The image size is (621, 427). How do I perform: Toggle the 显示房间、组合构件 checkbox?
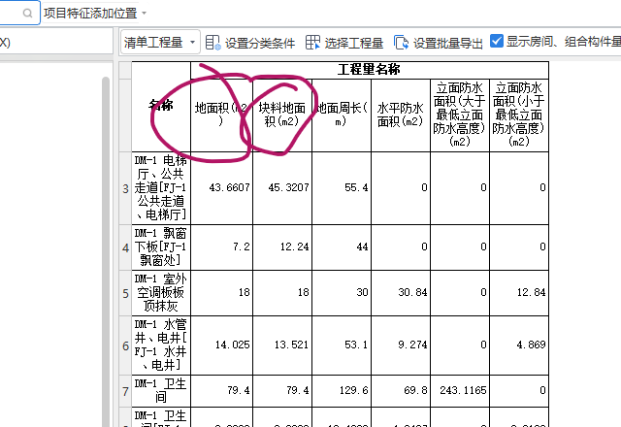coord(497,41)
